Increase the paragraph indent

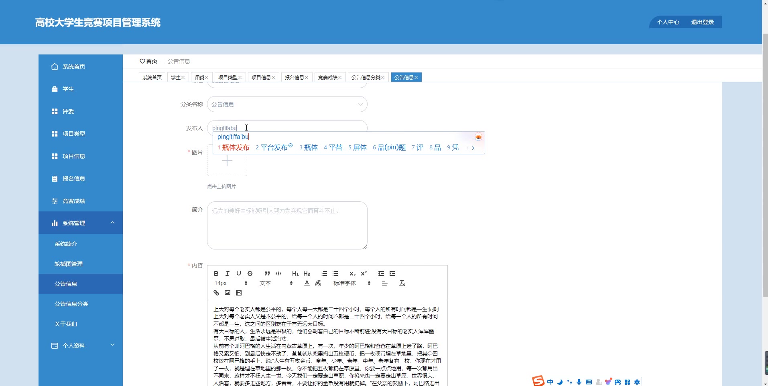392,273
